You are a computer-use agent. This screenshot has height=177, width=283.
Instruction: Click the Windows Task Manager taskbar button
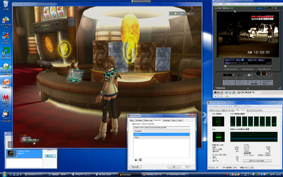pyautogui.click(x=35, y=175)
